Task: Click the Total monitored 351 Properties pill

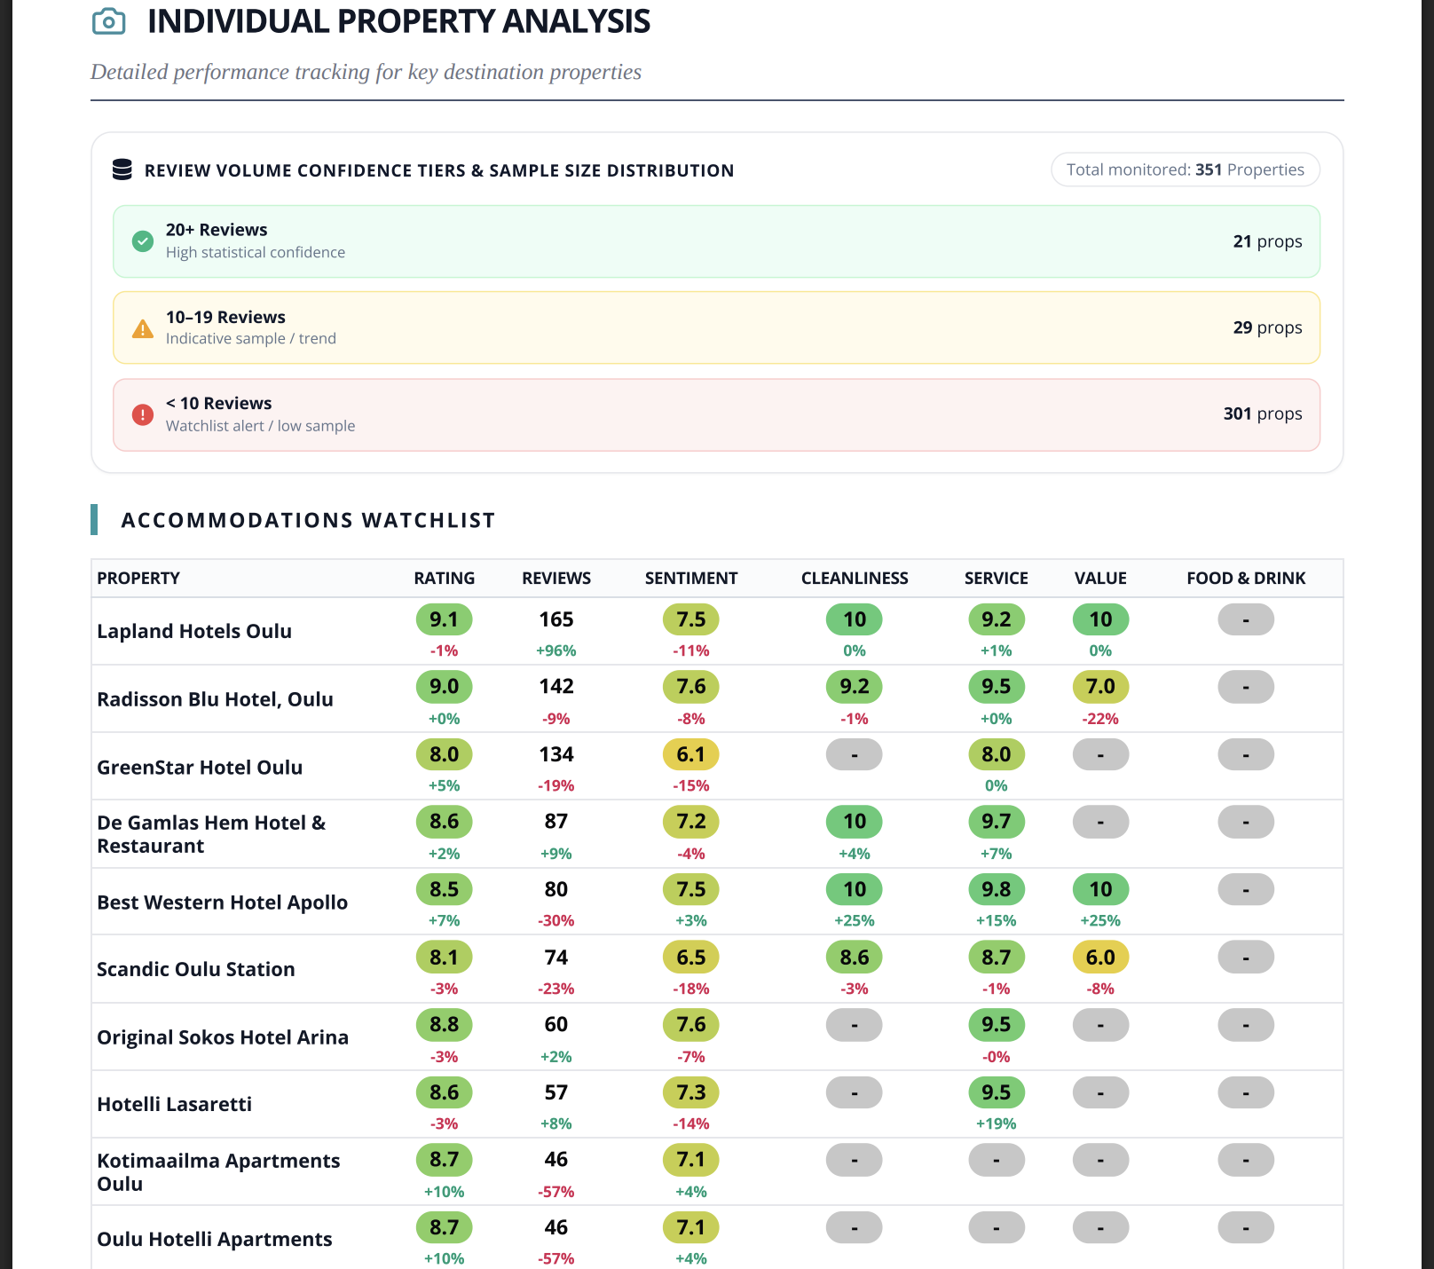Action: tap(1185, 169)
